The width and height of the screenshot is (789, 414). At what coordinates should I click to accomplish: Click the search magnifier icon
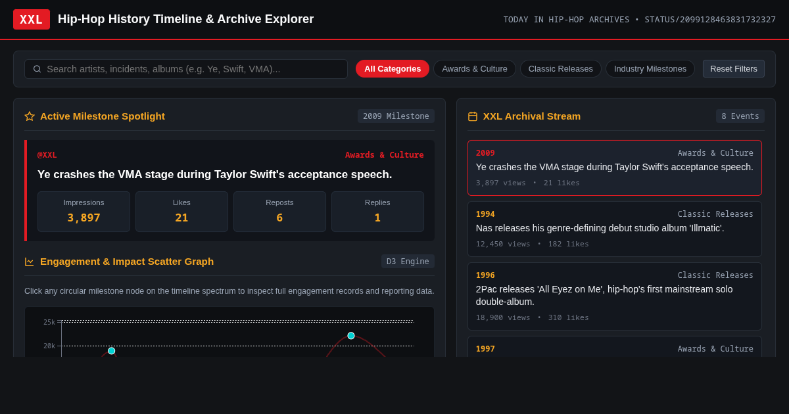point(37,69)
